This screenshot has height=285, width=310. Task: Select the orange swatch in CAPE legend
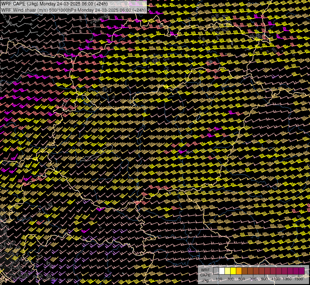tap(239, 271)
